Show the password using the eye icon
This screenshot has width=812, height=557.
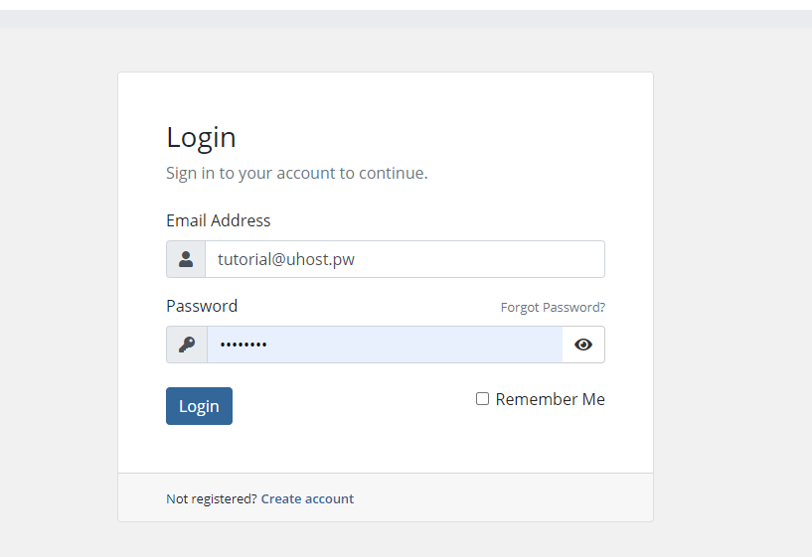click(x=583, y=345)
